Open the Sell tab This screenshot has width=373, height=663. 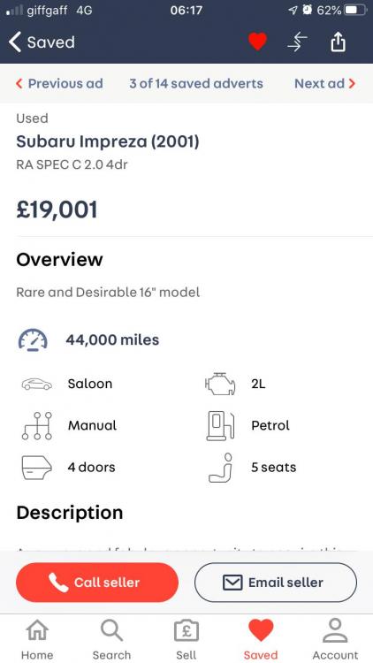click(x=186, y=639)
